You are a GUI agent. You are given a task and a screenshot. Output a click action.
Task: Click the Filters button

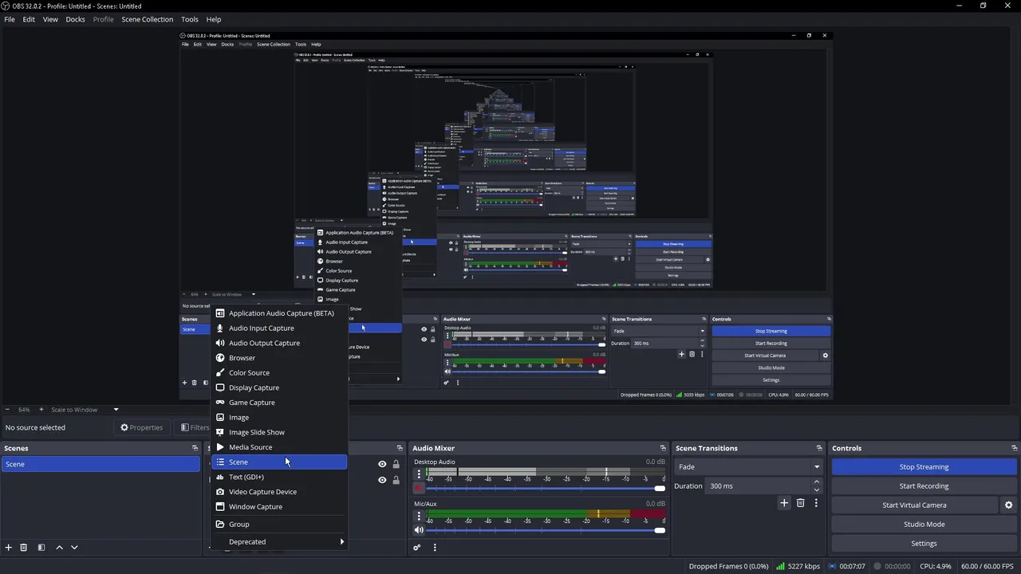pos(195,427)
